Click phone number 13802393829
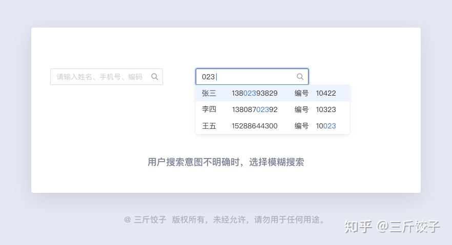The width and height of the screenshot is (452, 245). tap(255, 93)
